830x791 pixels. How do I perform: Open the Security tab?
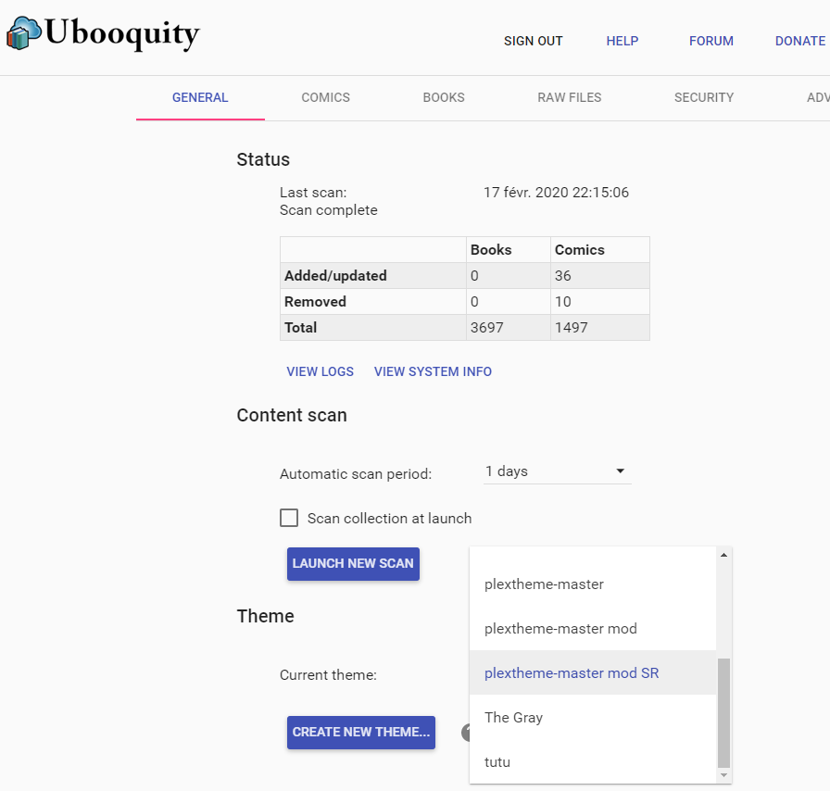click(704, 97)
